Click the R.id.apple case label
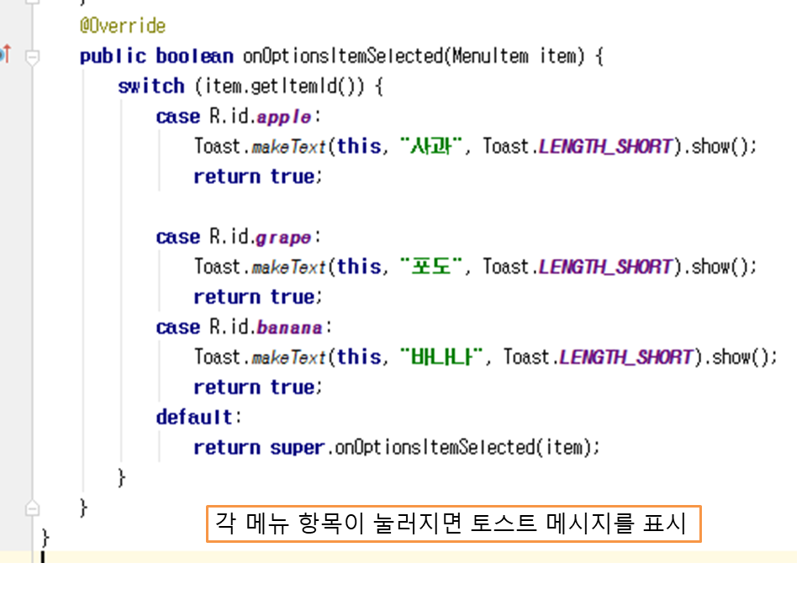The height and width of the screenshot is (605, 807). (x=260, y=117)
